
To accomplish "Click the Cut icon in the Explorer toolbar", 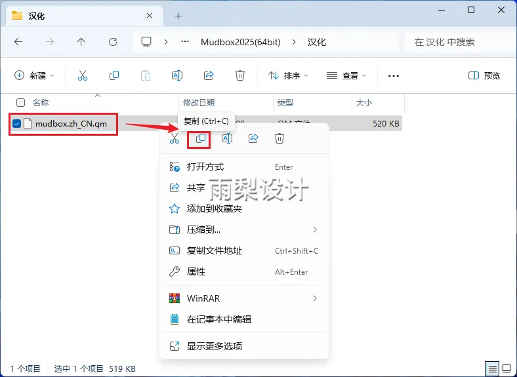I will point(83,75).
